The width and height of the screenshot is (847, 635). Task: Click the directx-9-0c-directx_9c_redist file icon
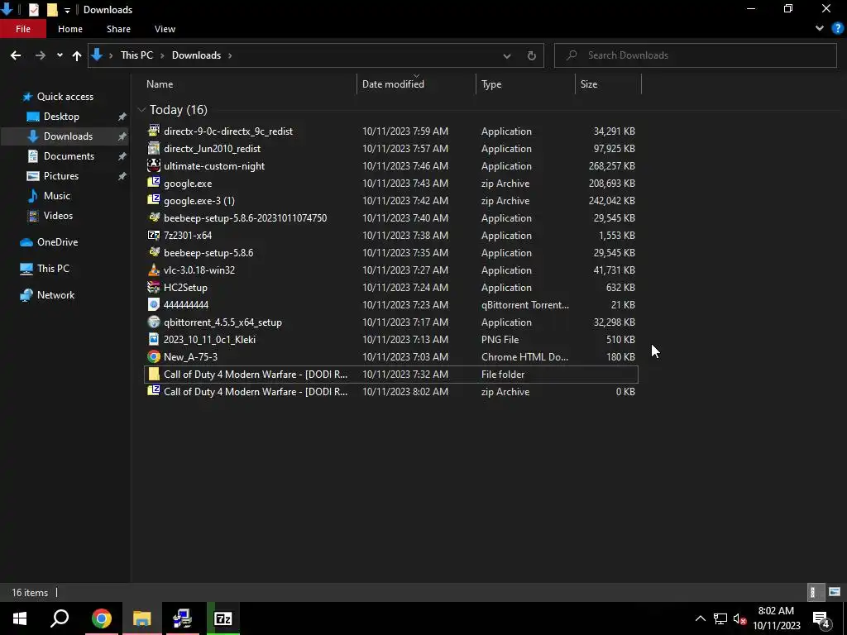154,131
